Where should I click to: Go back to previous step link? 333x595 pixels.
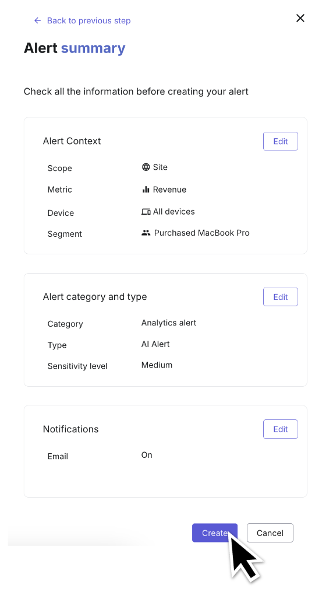(x=88, y=20)
